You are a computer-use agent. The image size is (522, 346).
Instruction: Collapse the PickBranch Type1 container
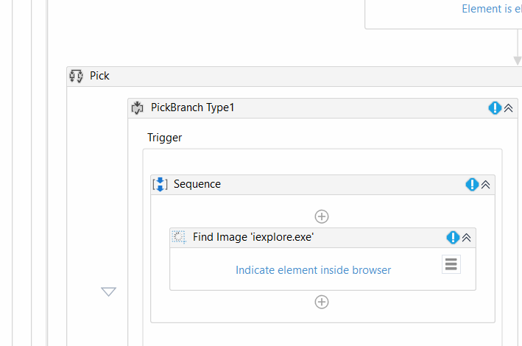pos(508,107)
